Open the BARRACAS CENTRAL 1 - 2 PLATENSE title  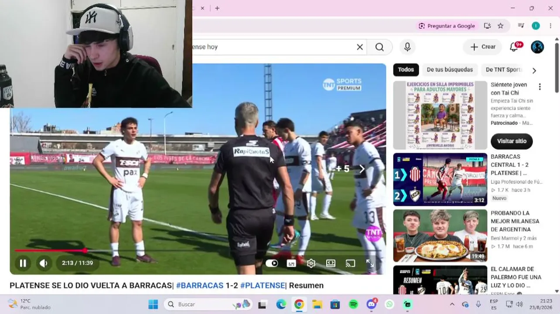[x=509, y=165]
